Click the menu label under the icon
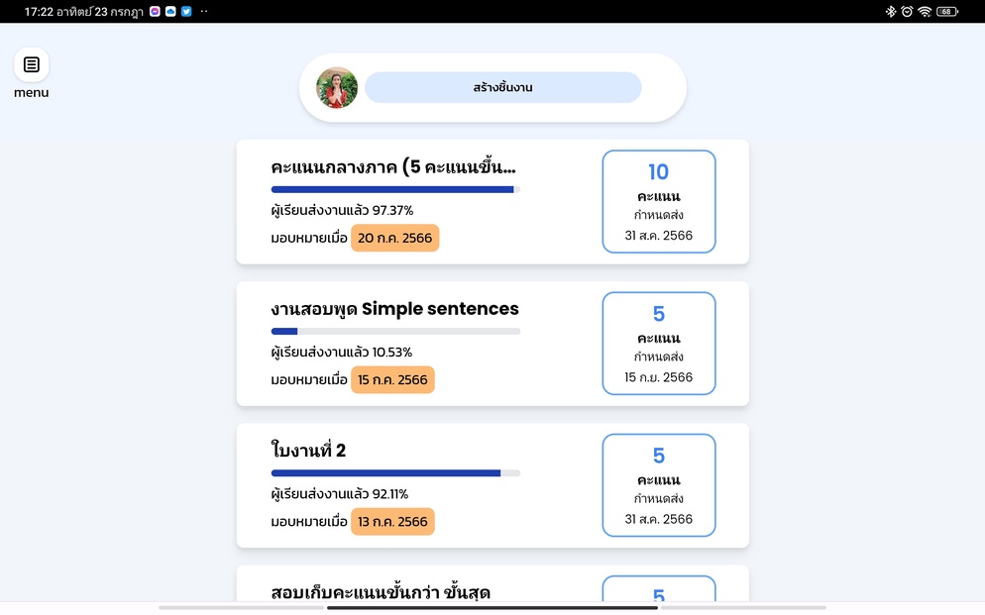The image size is (985, 615). pyautogui.click(x=32, y=92)
